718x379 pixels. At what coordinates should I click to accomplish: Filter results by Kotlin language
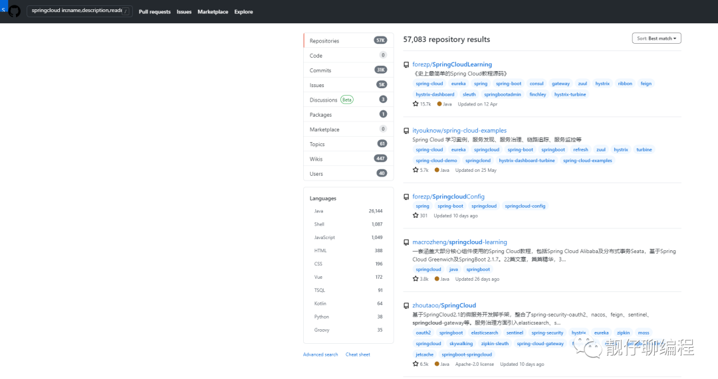coord(348,303)
